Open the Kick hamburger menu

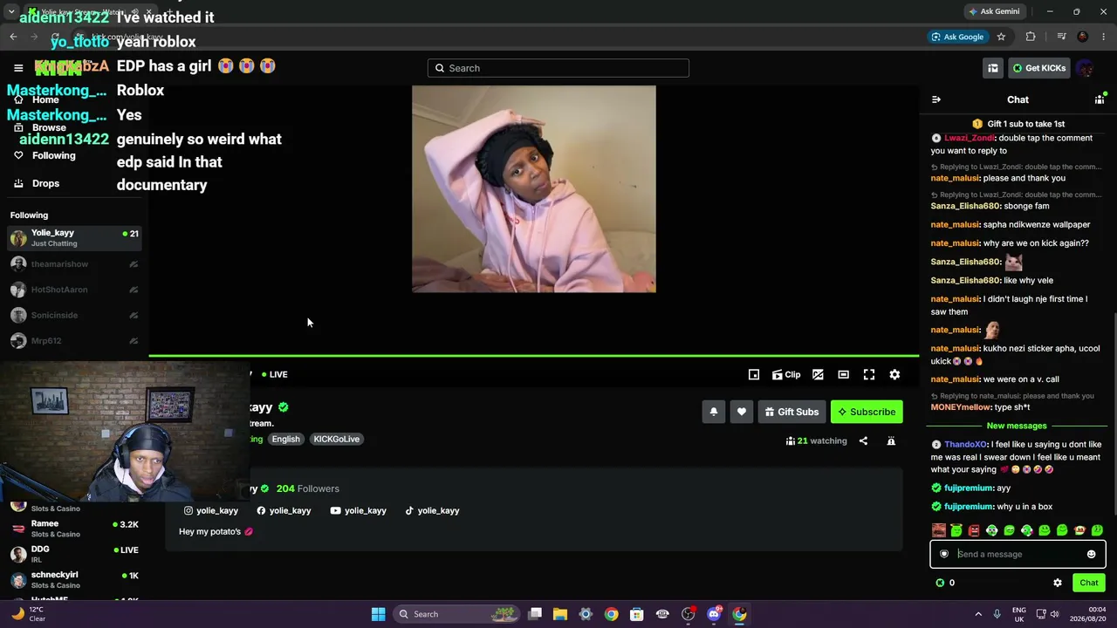click(x=18, y=68)
